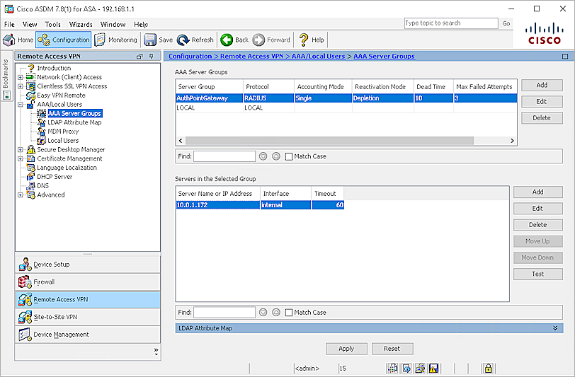Screen dimensions: 575x377
Task: Expand the Network (Client) Access tree node
Action: click(x=21, y=77)
